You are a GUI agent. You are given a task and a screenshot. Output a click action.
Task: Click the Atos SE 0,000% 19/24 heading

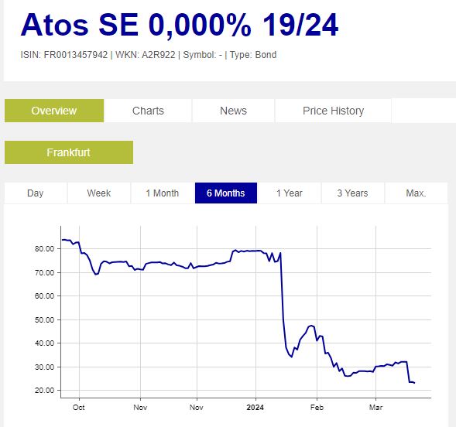[180, 25]
